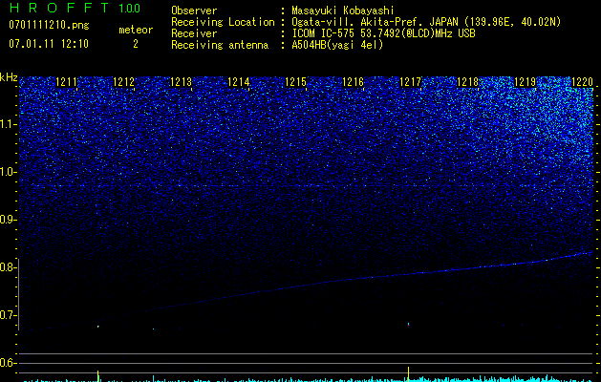The image size is (601, 382).
Task: Click the small echo dot below 1212
Action: [153, 329]
